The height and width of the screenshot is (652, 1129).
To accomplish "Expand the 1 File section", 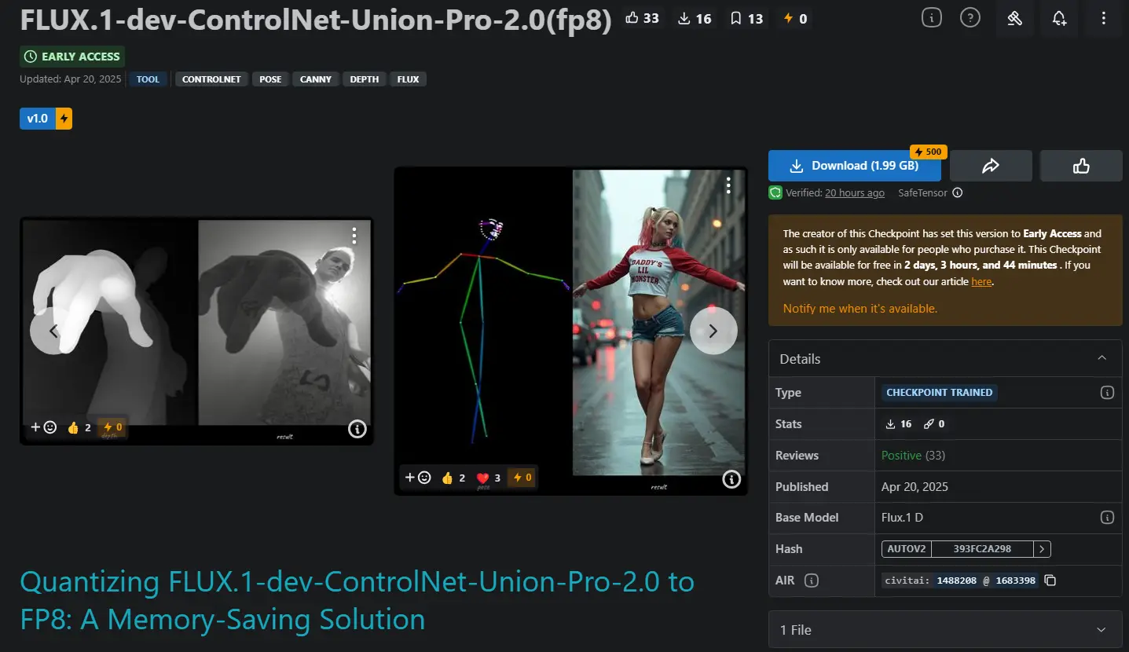I will coord(1102,629).
